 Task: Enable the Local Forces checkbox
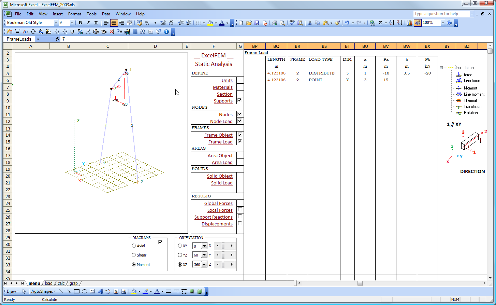(x=240, y=209)
